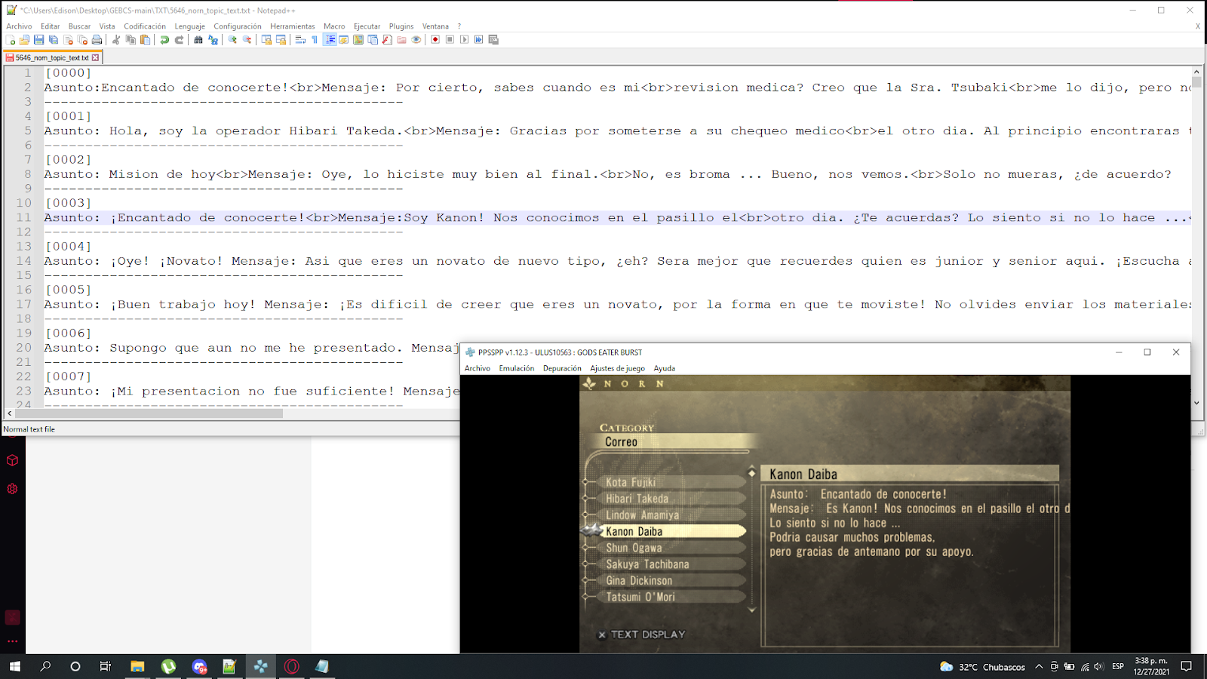
Task: Click the game list down arrow
Action: pos(751,610)
